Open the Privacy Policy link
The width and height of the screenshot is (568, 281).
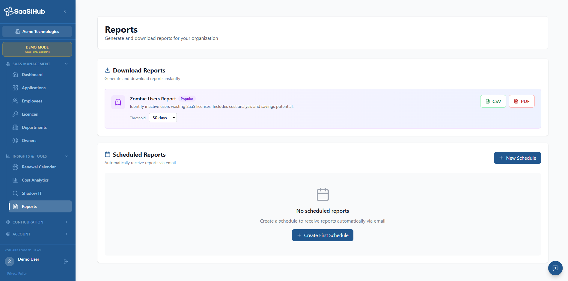tap(17, 274)
